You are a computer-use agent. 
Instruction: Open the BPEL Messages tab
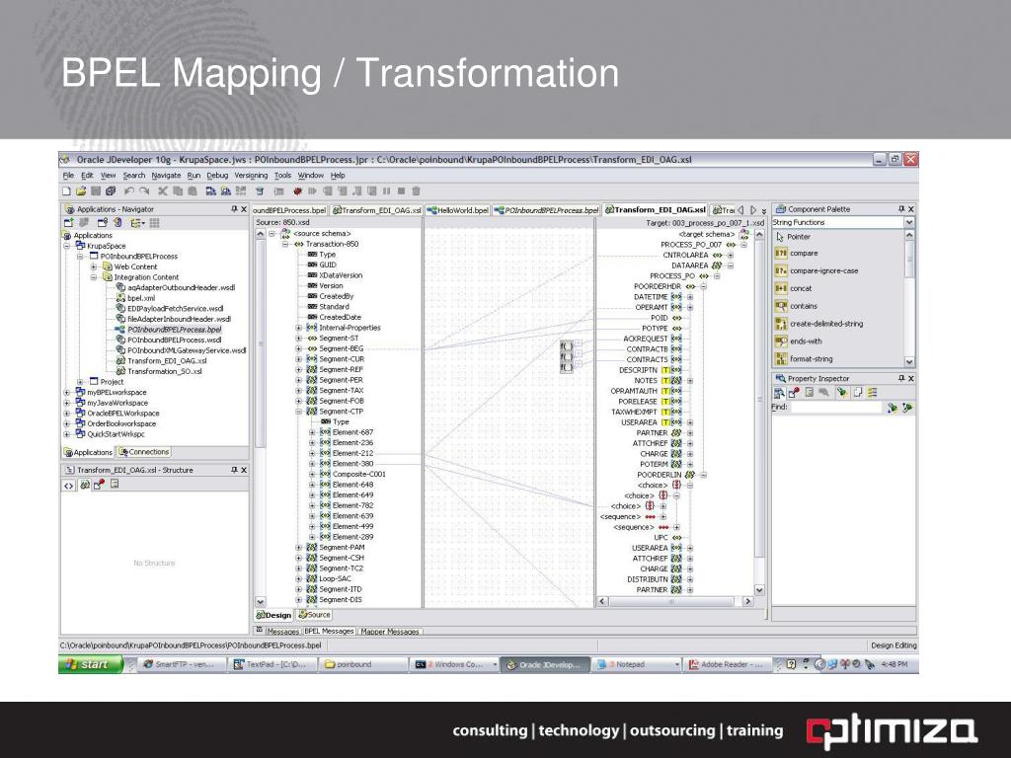pos(329,631)
